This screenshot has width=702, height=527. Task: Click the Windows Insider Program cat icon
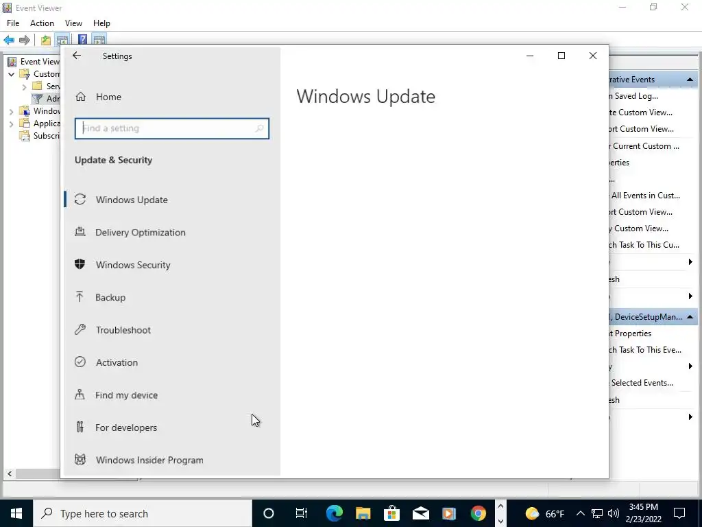tap(80, 459)
